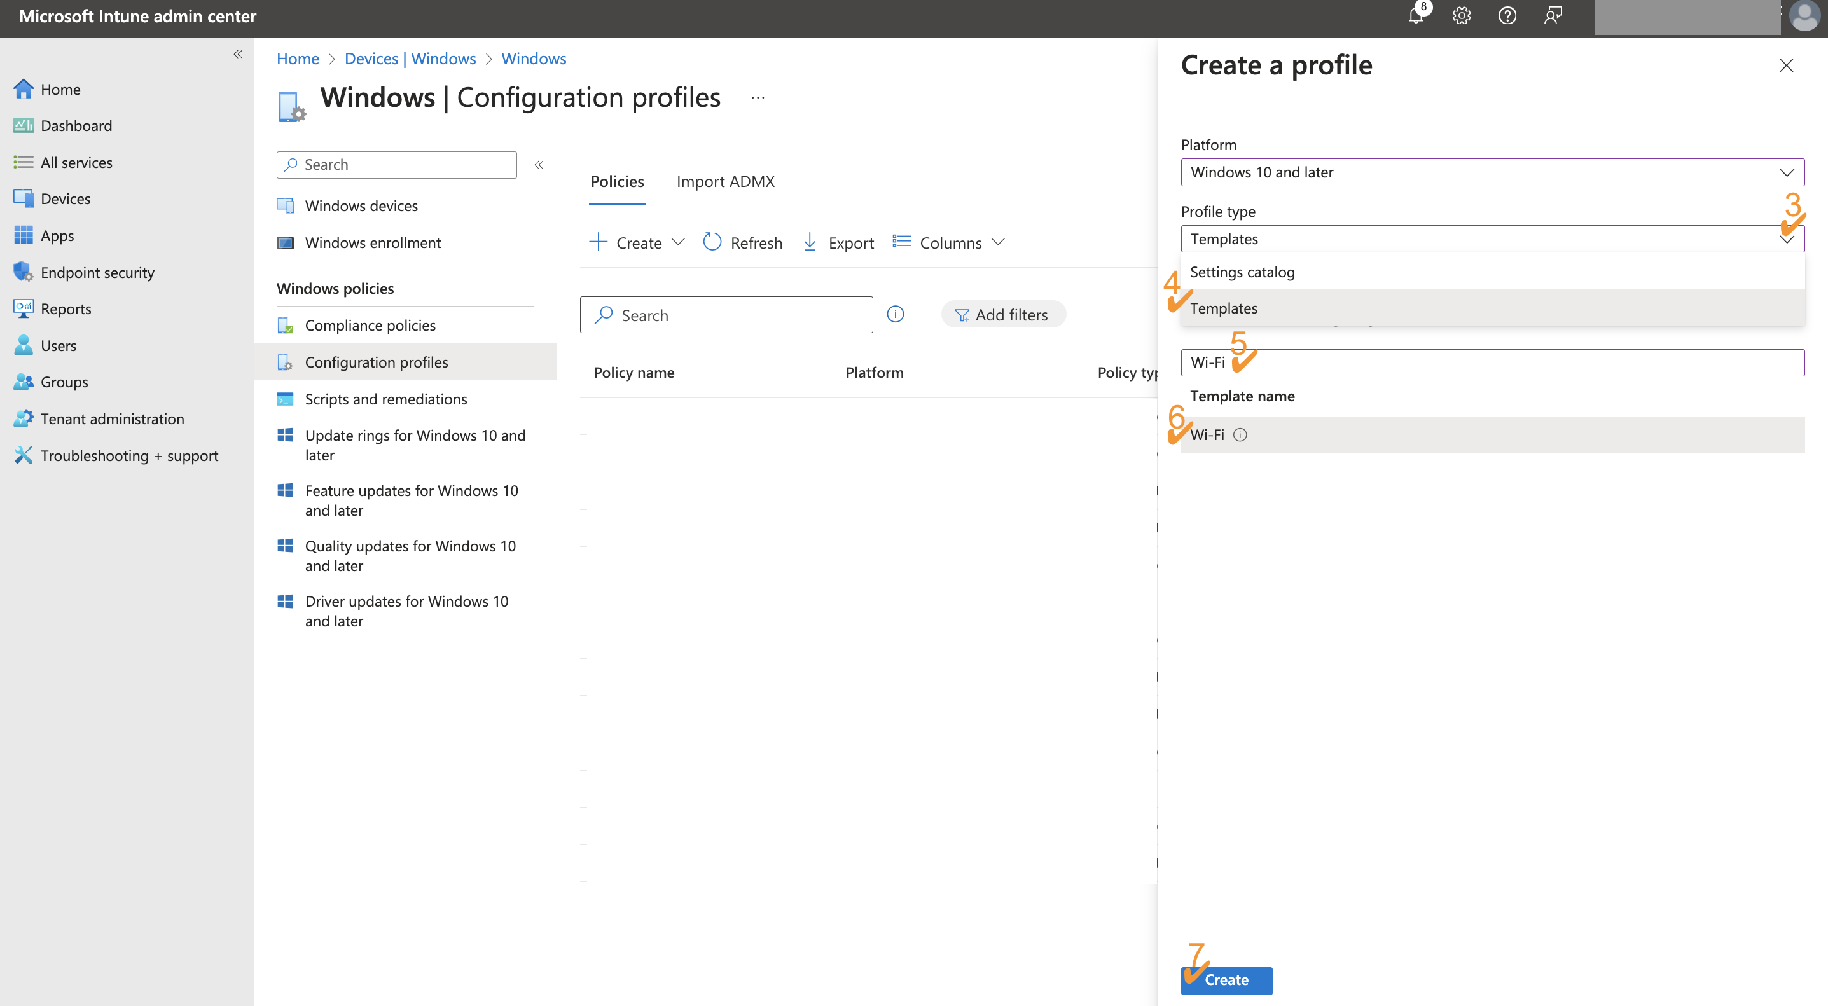Open the Create dropdown menu

(x=636, y=242)
